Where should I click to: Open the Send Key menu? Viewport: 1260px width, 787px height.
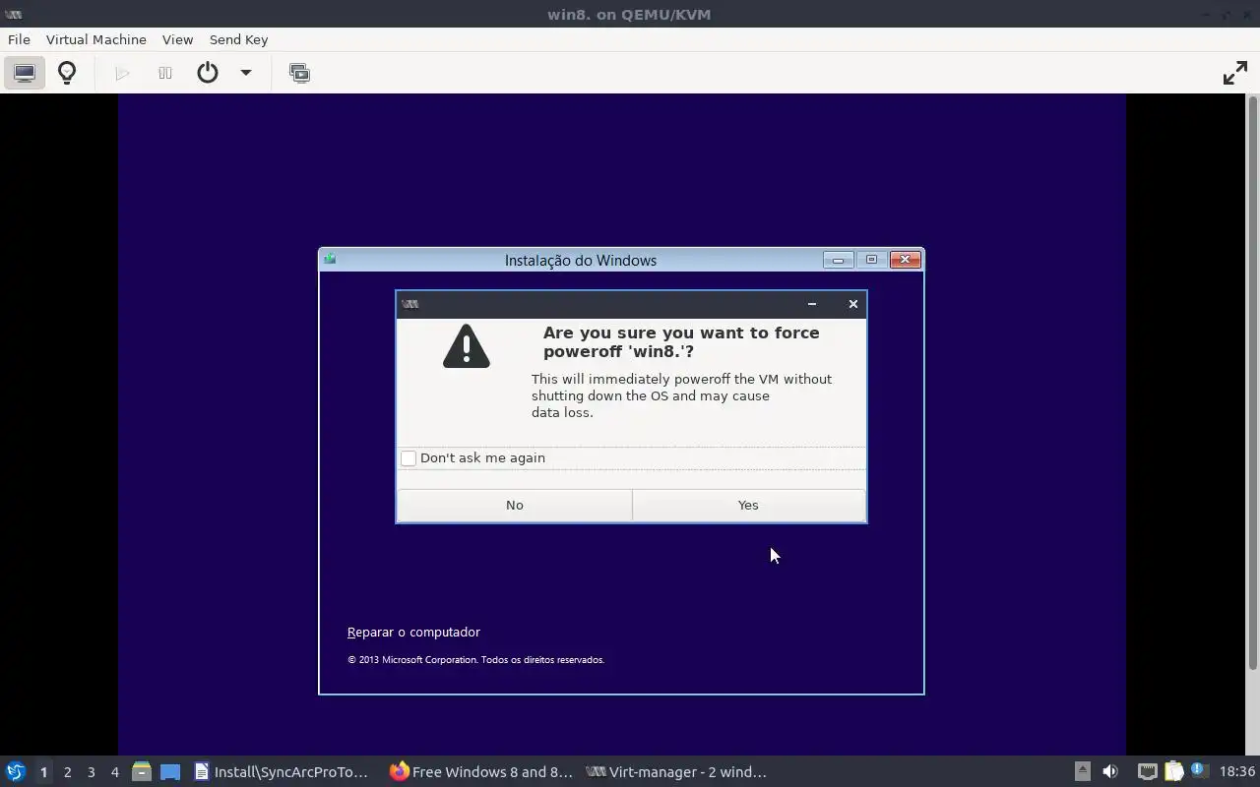pyautogui.click(x=238, y=39)
